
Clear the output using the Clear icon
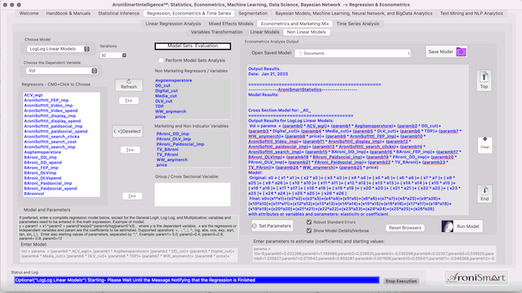point(484,139)
